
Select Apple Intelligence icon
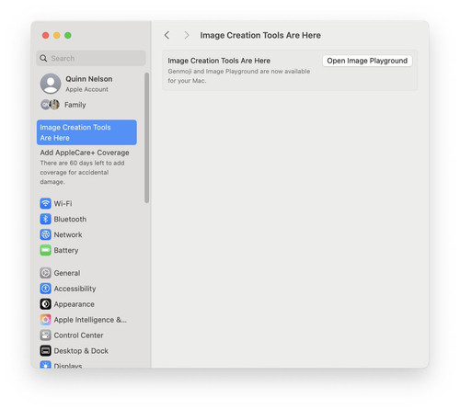(x=45, y=320)
